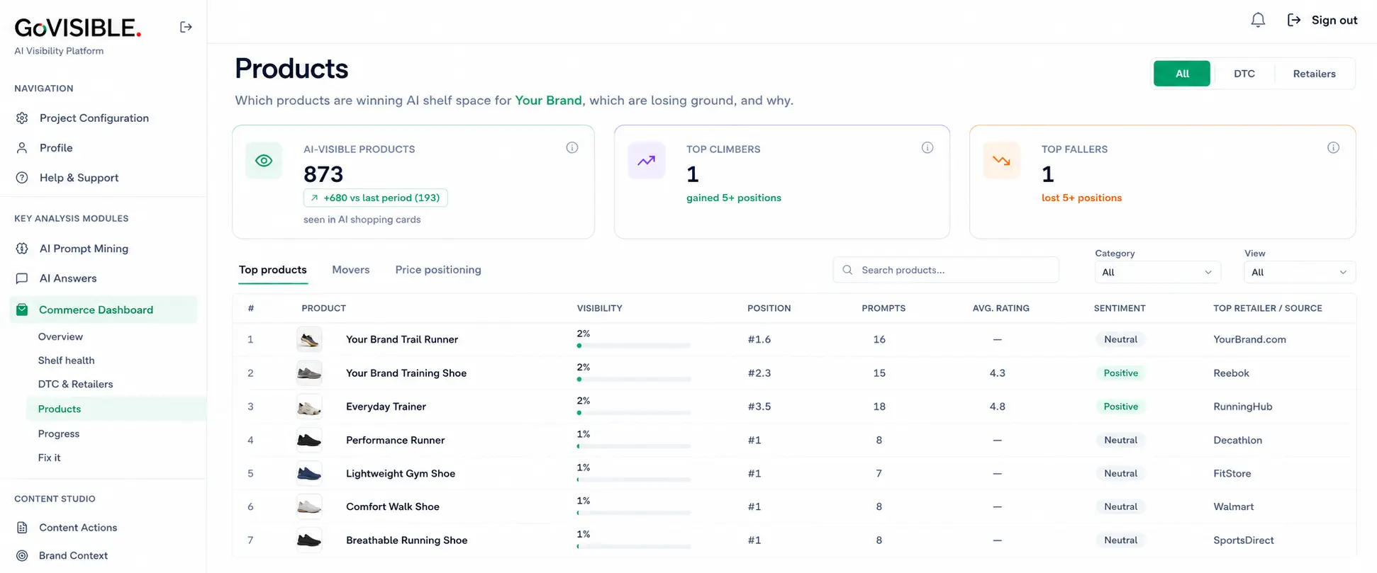Switch to the Top products tab

pyautogui.click(x=273, y=270)
